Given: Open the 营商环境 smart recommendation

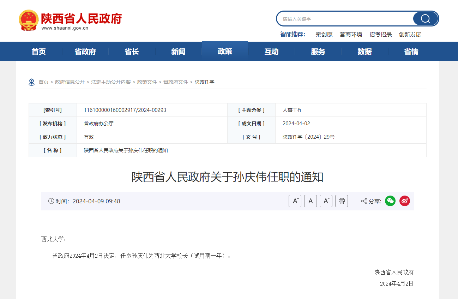Looking at the screenshot, I should pyautogui.click(x=351, y=34).
